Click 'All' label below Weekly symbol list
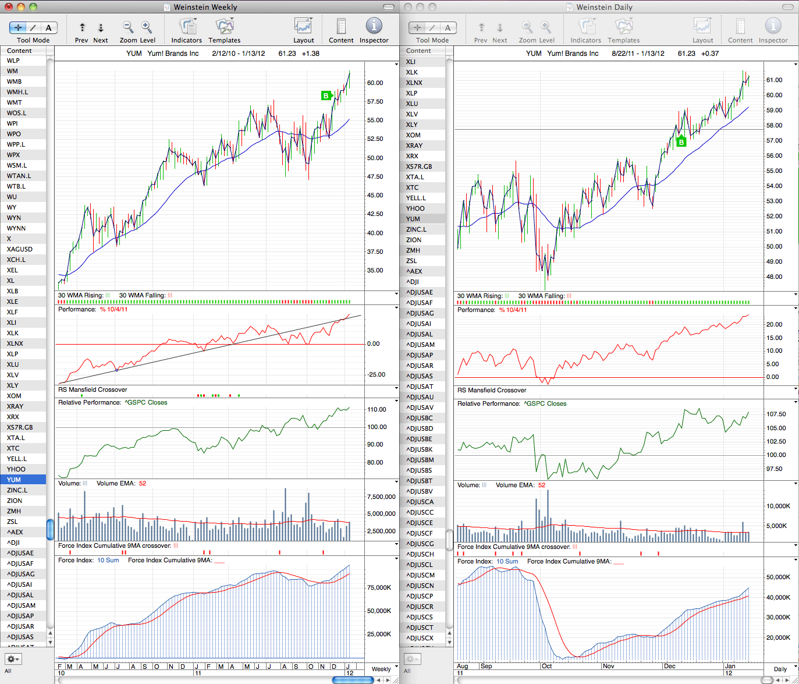The image size is (799, 684). point(8,671)
